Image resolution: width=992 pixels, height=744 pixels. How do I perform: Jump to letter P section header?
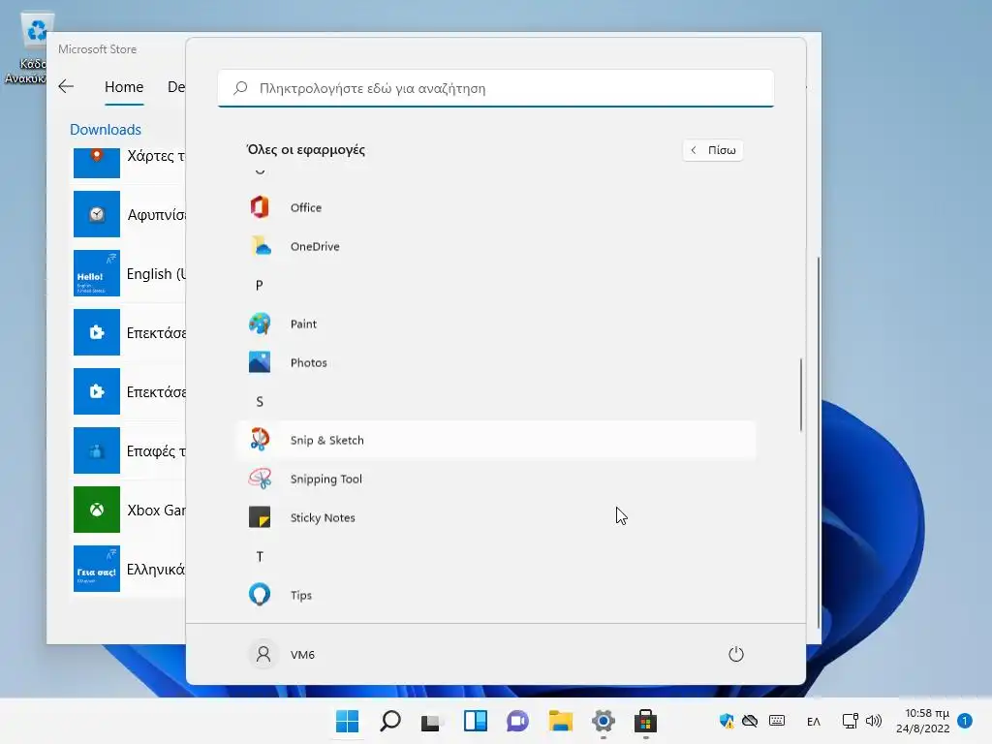260,286
